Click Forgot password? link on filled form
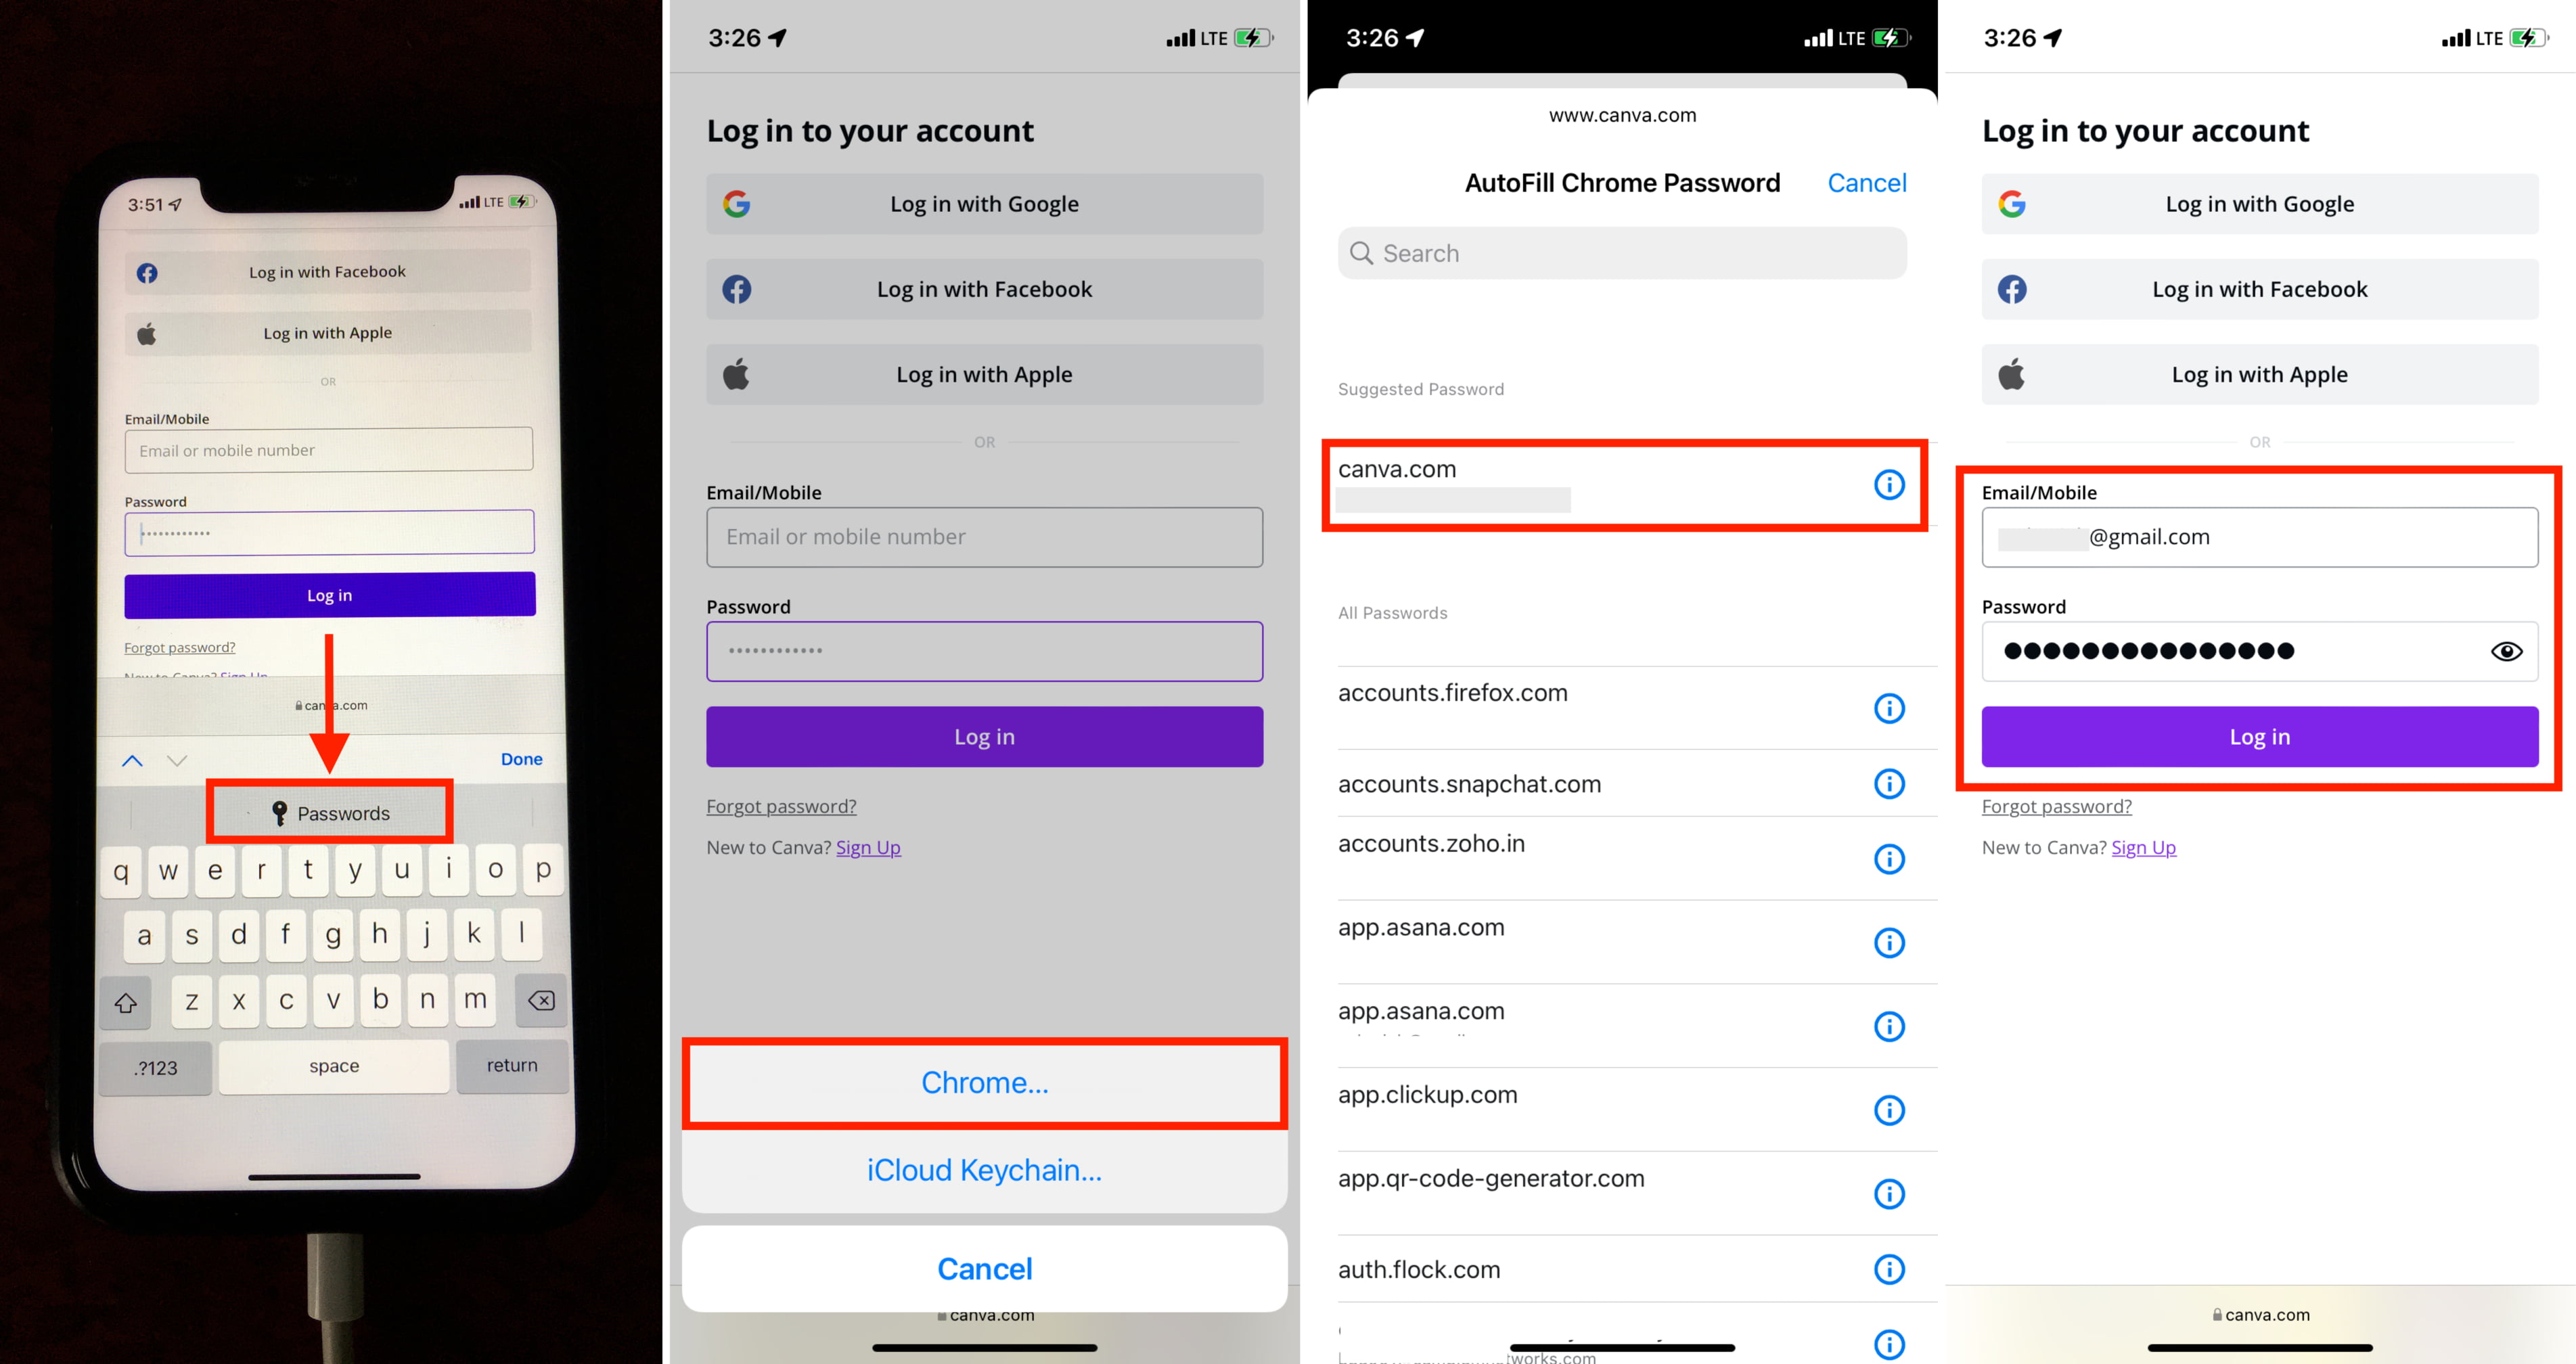2576x1364 pixels. click(x=2056, y=806)
